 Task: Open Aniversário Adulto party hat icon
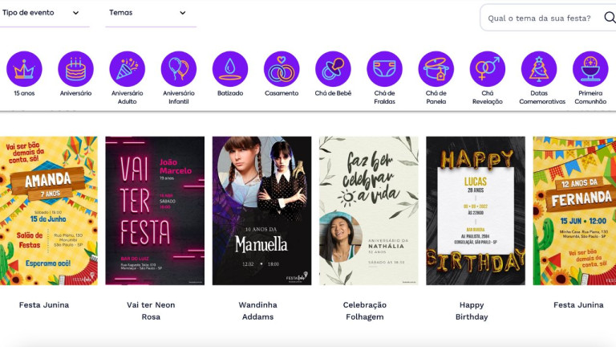click(128, 69)
